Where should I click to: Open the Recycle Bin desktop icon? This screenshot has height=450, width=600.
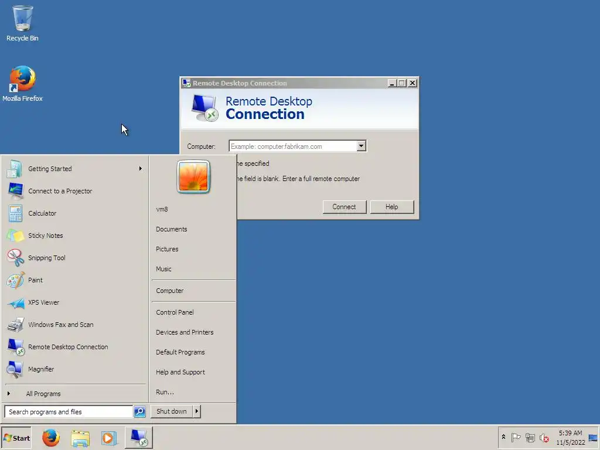[22, 23]
